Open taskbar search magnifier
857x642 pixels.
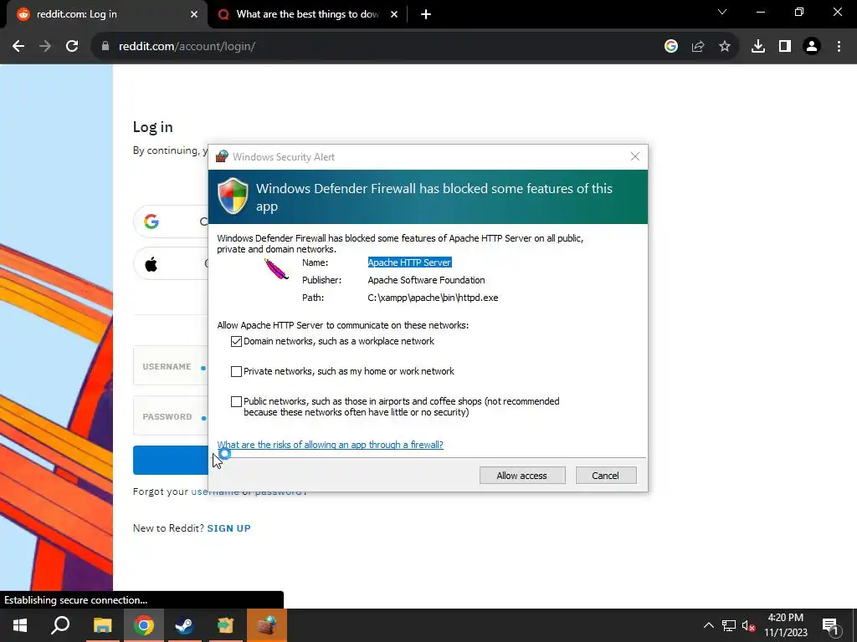click(60, 625)
